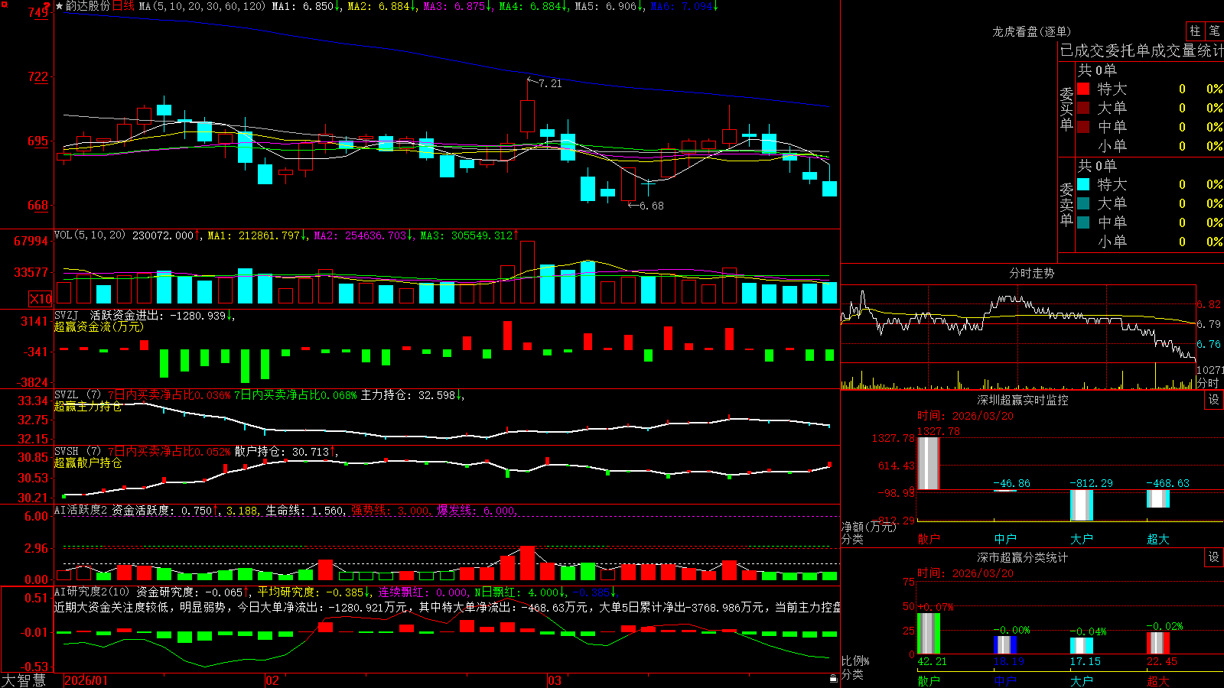Image resolution: width=1224 pixels, height=688 pixels.
Task: Select dark red 大单 buy-order swatch
Action: coord(1083,108)
